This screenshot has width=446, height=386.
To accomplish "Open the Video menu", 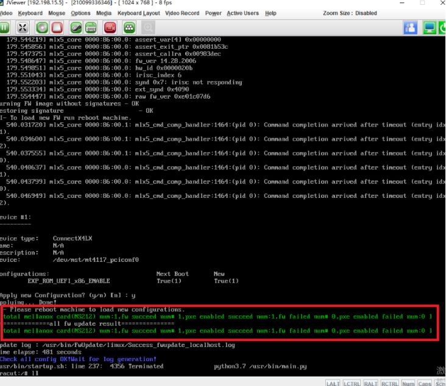I will coord(6,13).
